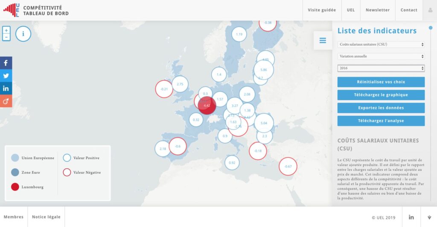437x227 pixels.
Task: Click Téléchargez le graphique button
Action: [x=381, y=95]
